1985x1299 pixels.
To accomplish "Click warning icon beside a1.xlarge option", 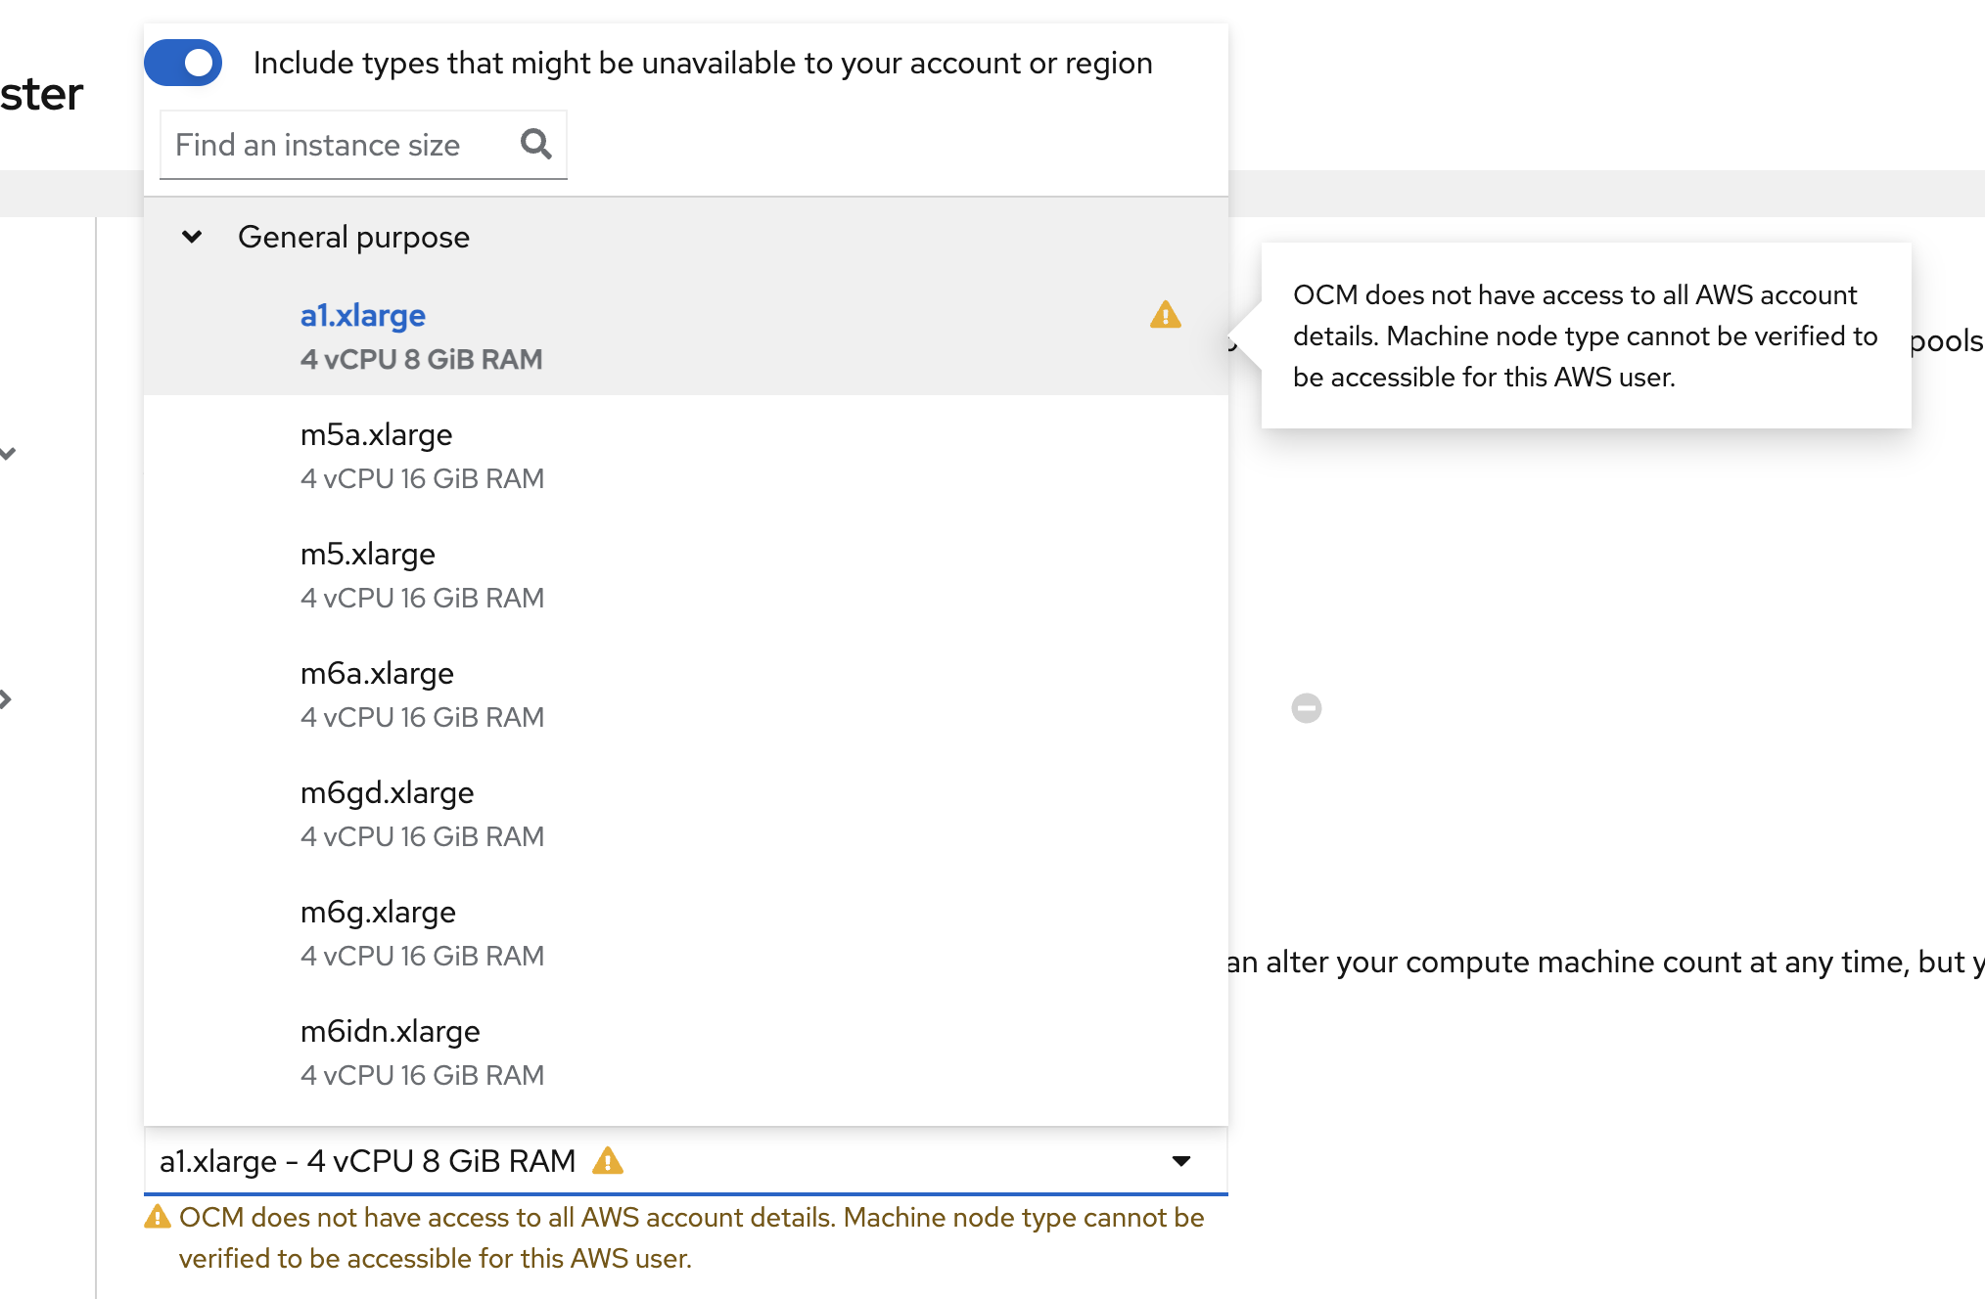I will click(1165, 315).
